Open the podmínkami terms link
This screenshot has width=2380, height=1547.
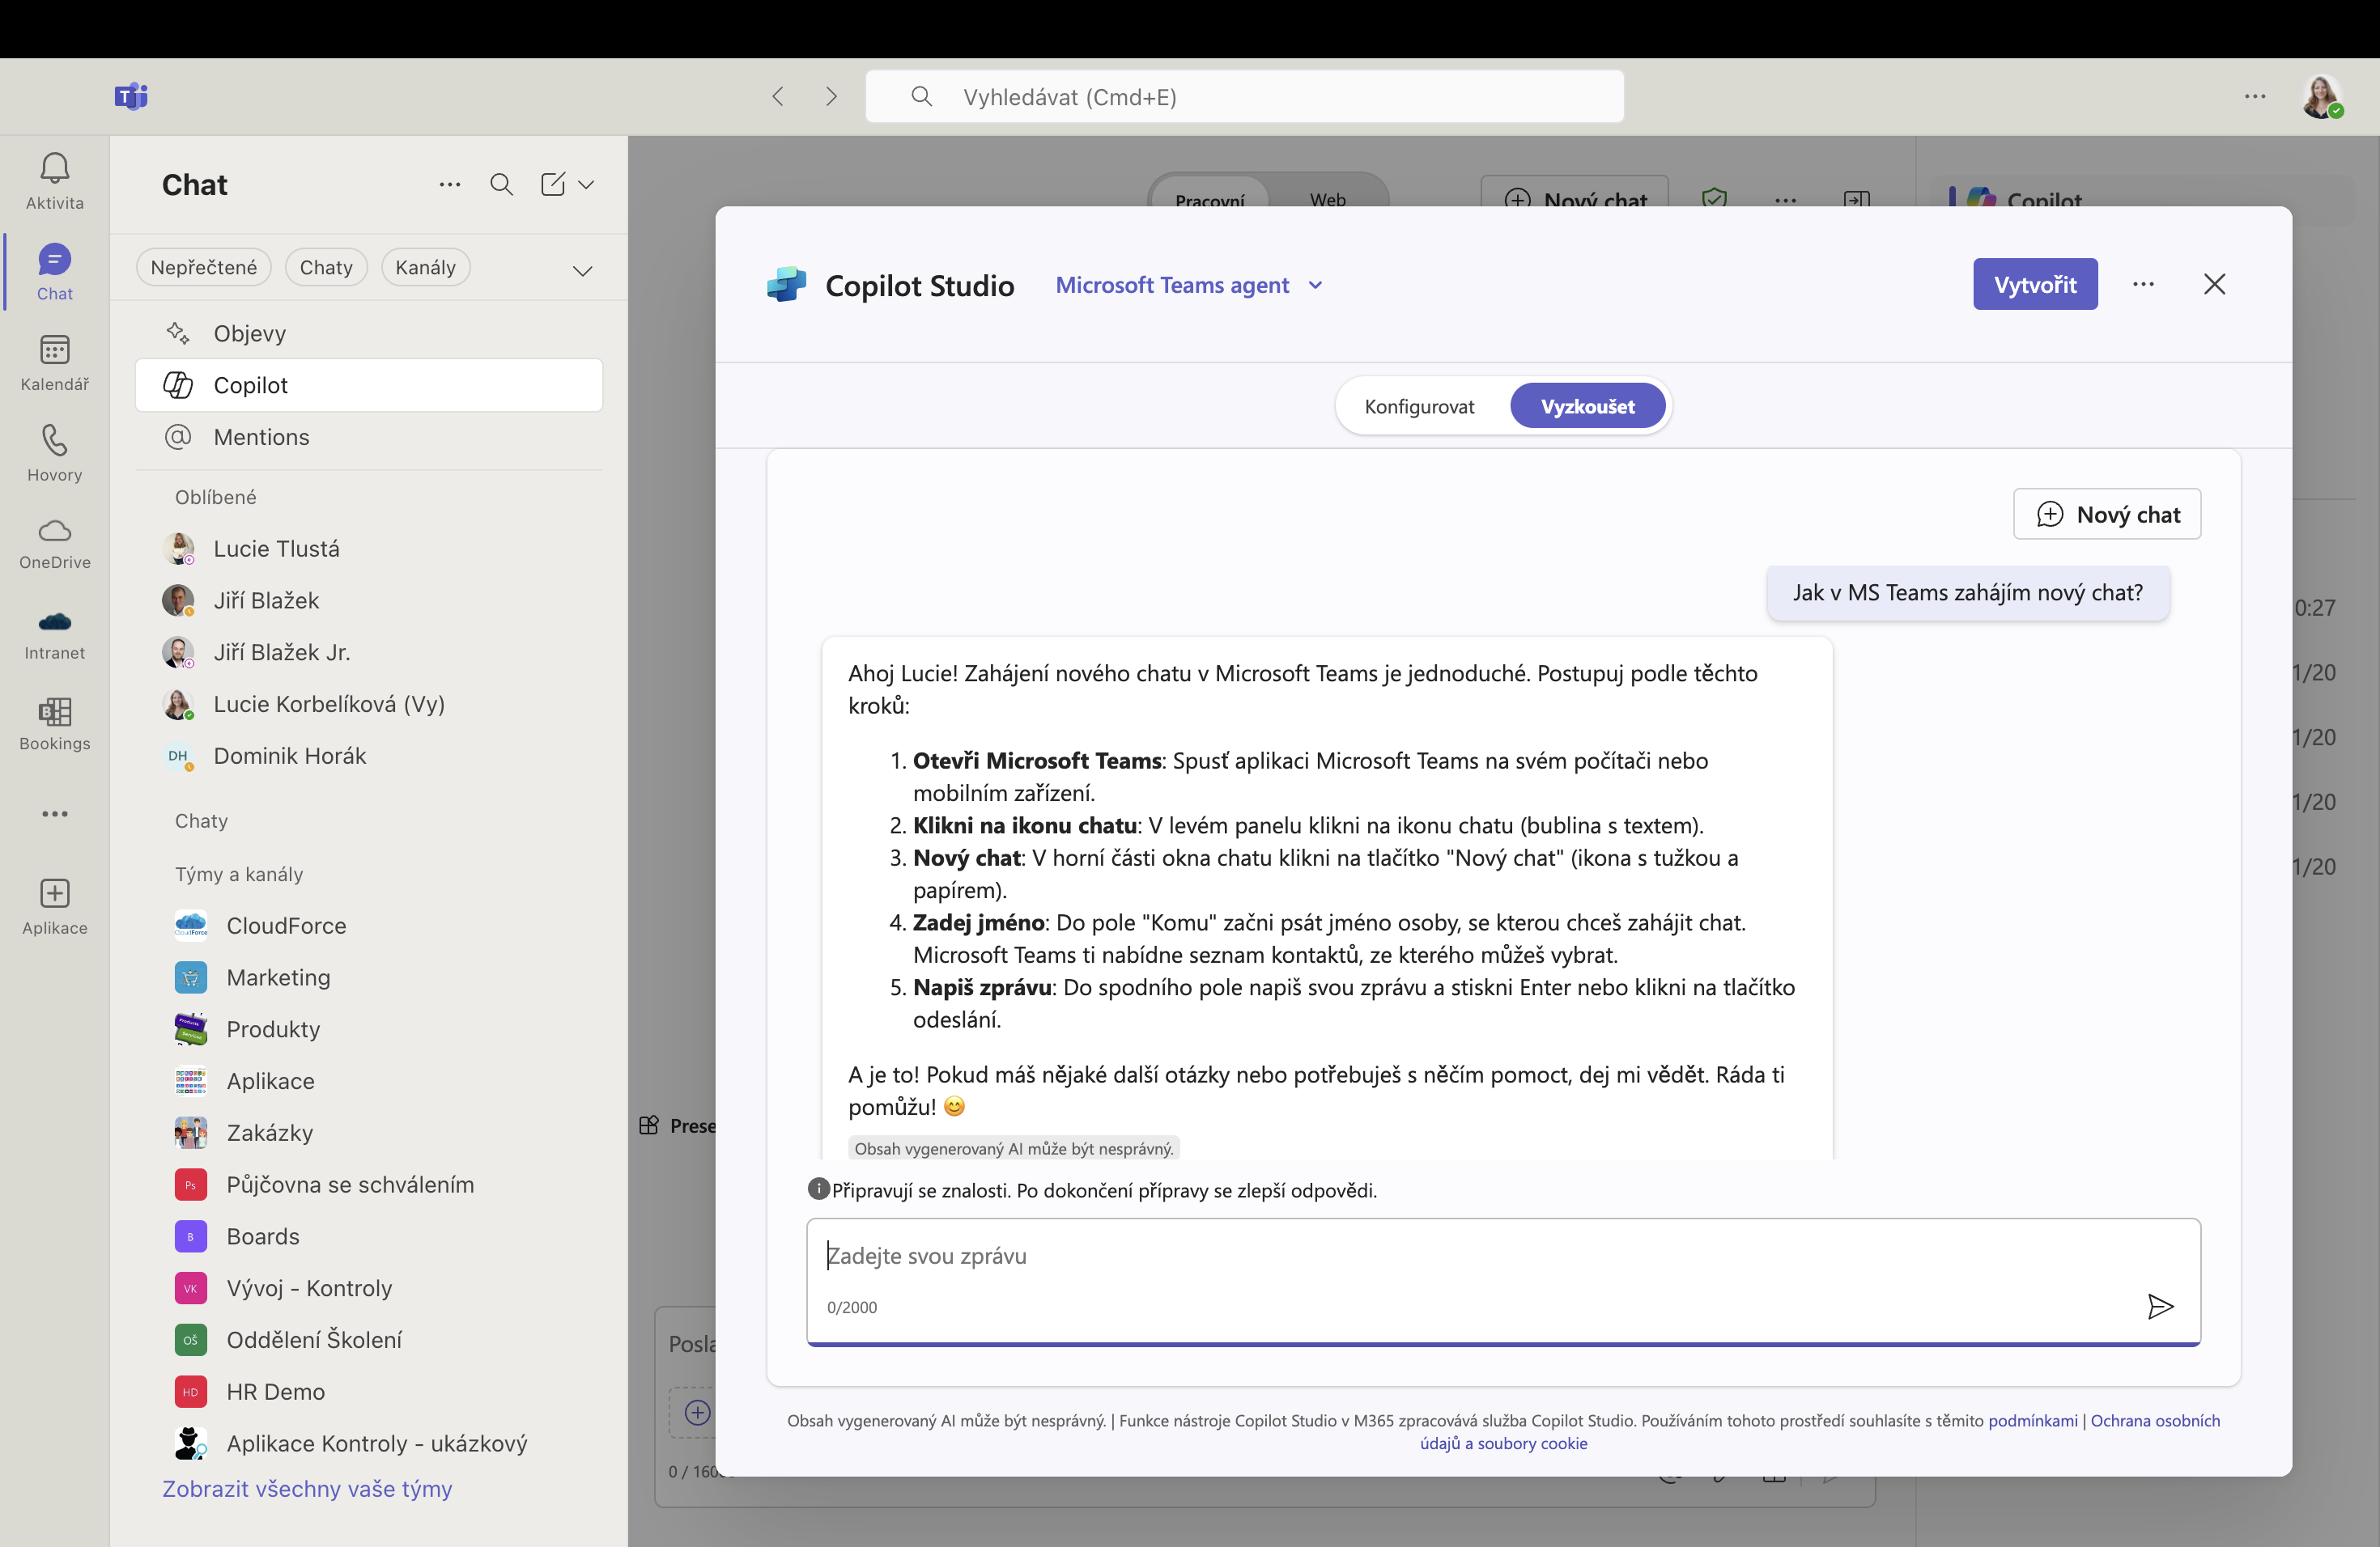click(x=2032, y=1420)
